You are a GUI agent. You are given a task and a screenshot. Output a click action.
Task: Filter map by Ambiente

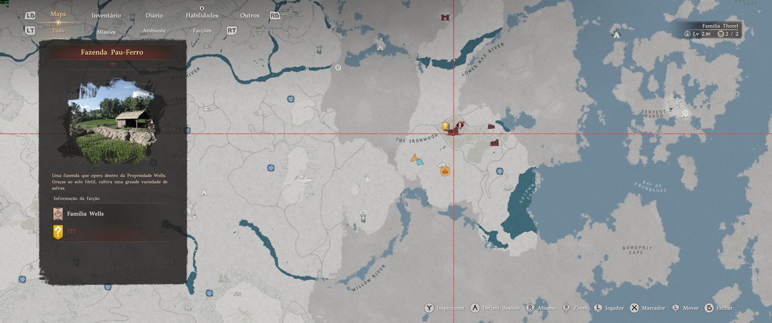154,30
